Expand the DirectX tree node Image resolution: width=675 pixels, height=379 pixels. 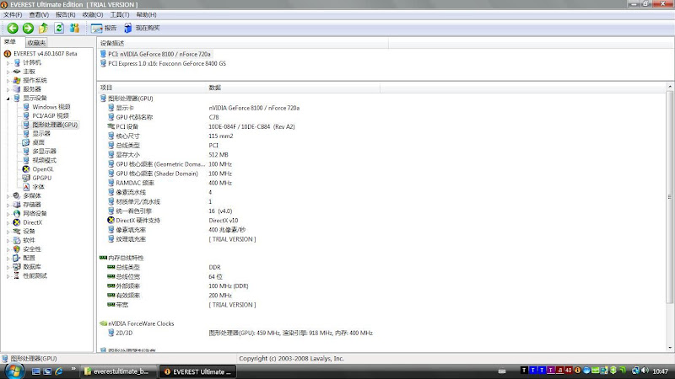(x=8, y=222)
